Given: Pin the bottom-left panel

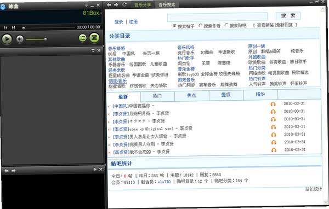Looking at the screenshot, I should [95, 169].
